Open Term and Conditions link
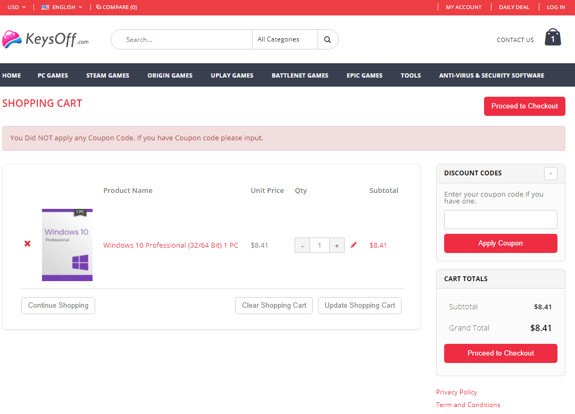Screen dimensions: 575x414 click(x=468, y=405)
